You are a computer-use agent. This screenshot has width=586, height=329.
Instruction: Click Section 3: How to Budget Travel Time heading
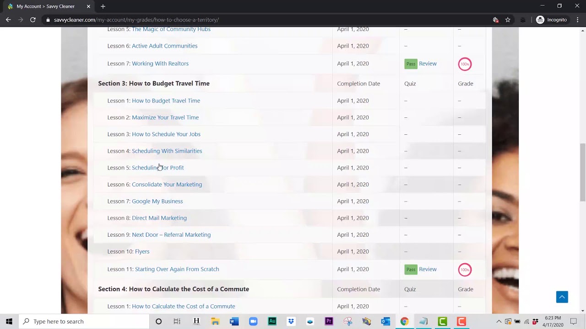[x=154, y=84]
